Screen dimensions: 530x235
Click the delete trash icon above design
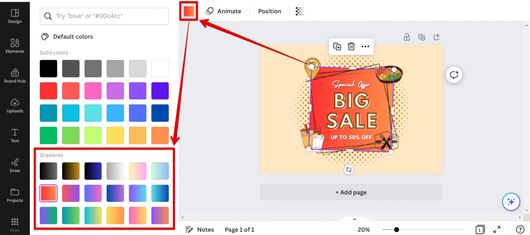pos(351,46)
